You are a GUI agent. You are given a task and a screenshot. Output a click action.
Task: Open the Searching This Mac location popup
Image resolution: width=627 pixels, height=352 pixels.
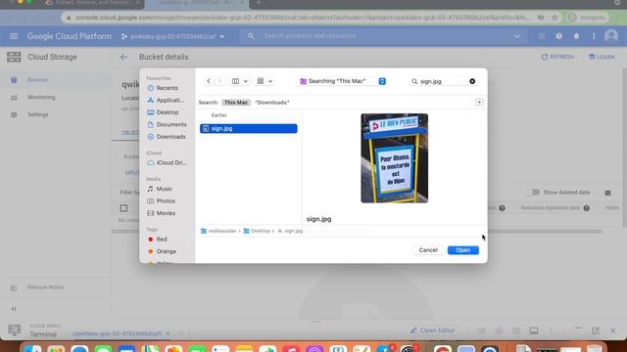343,81
